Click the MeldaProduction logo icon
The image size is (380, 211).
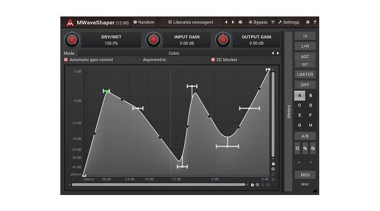coord(70,22)
